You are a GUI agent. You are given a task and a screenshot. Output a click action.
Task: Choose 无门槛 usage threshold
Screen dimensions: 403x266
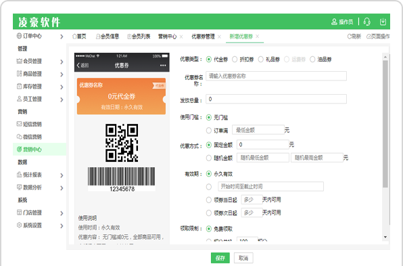click(209, 118)
